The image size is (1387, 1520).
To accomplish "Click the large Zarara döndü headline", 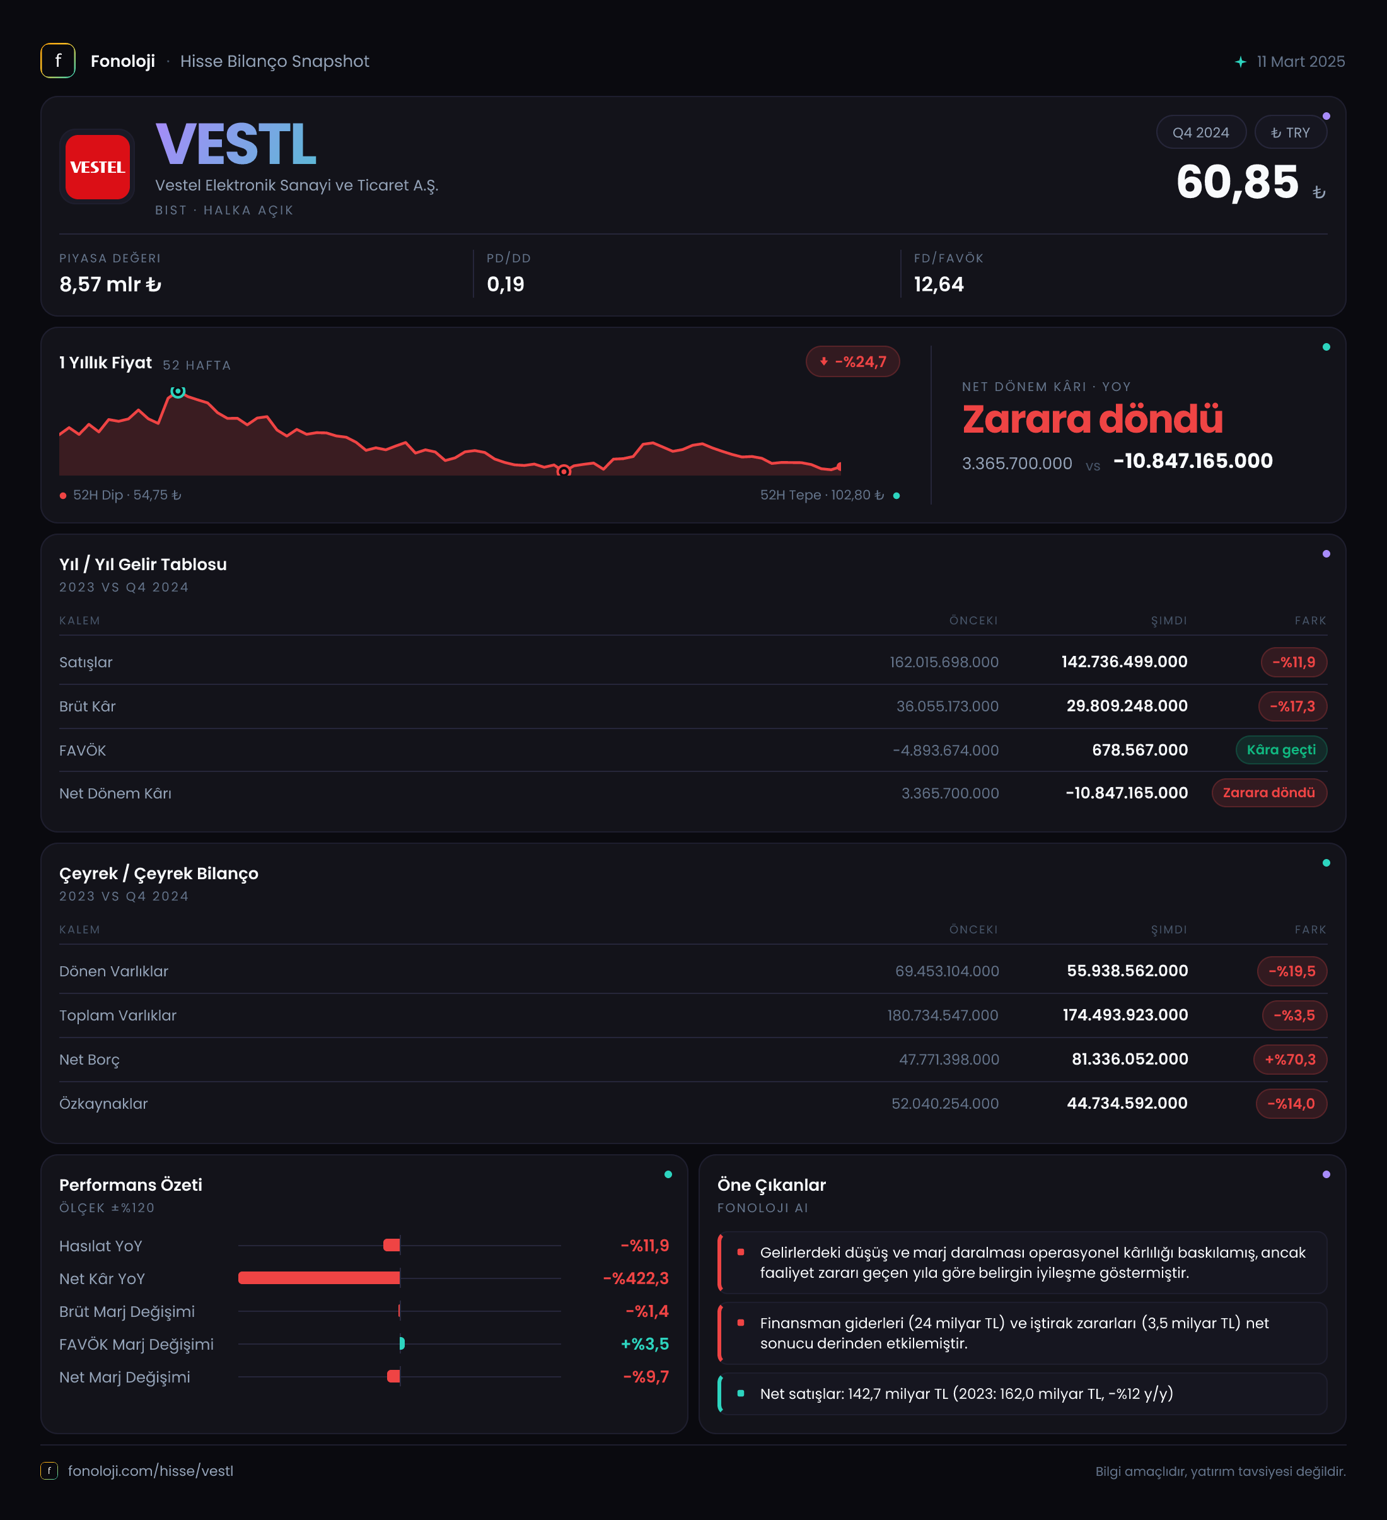I will pyautogui.click(x=1092, y=419).
